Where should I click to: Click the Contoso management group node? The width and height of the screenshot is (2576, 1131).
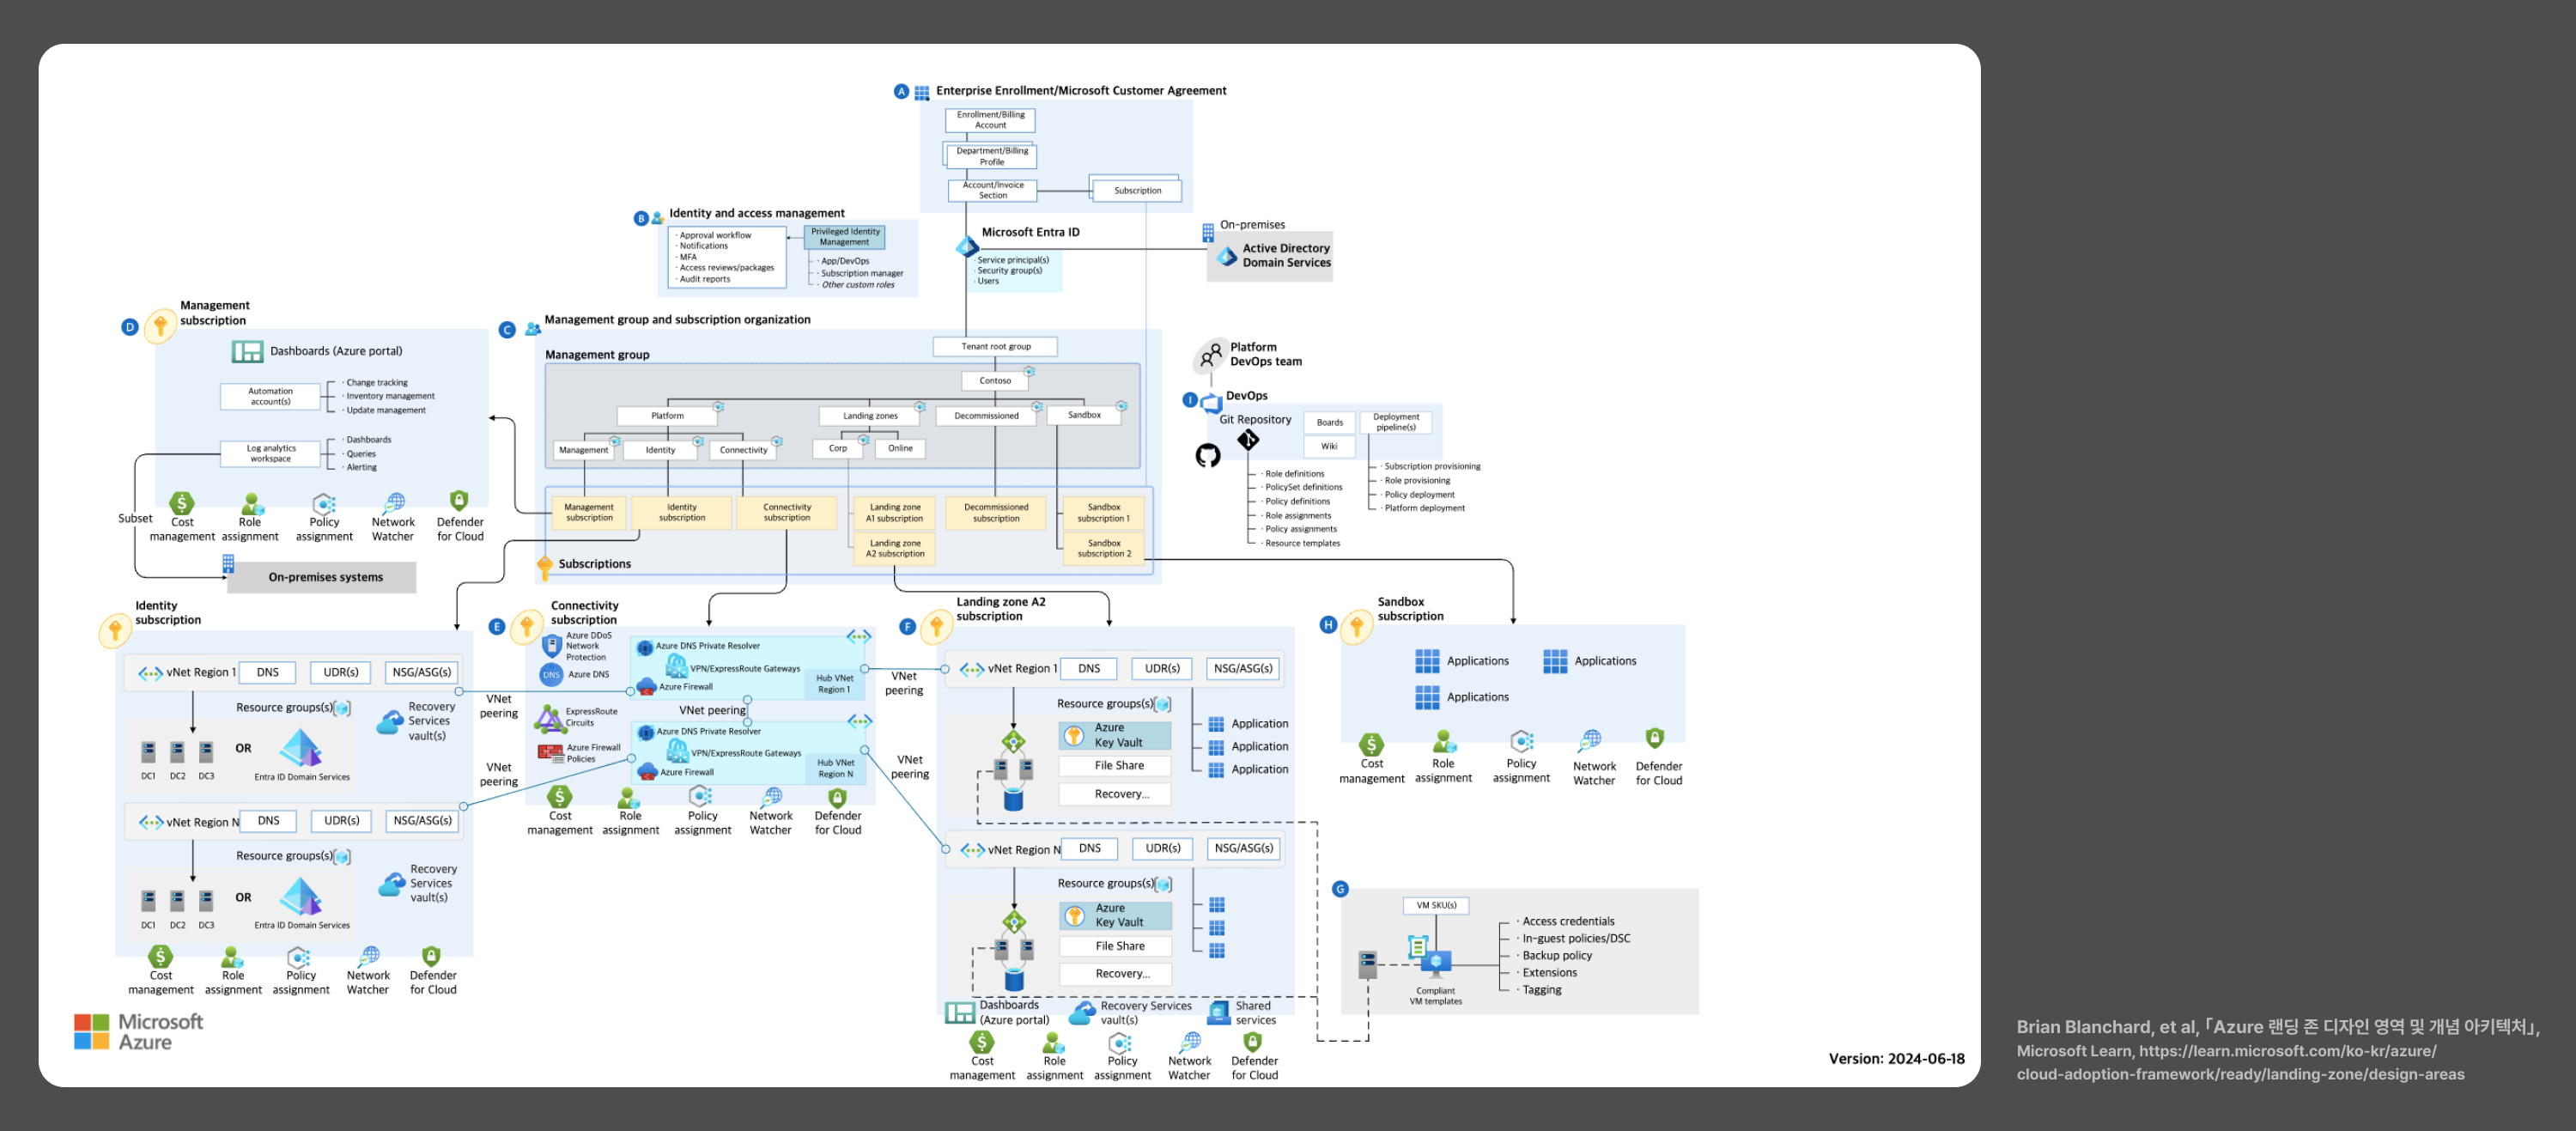click(x=995, y=381)
